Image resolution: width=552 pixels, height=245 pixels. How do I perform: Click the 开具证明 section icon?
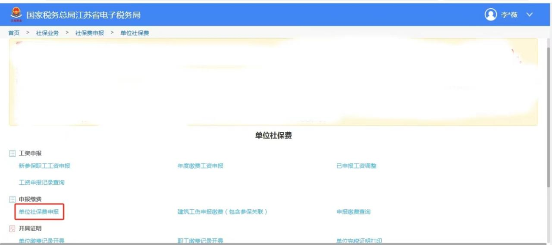(12, 229)
